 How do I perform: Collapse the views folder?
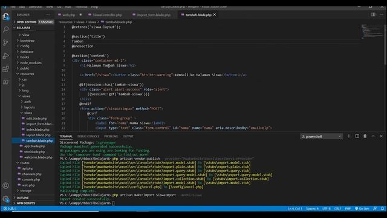click(x=26, y=96)
